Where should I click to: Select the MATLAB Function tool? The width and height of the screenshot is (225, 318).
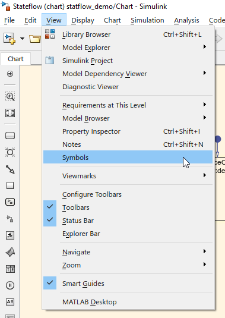coord(10,252)
